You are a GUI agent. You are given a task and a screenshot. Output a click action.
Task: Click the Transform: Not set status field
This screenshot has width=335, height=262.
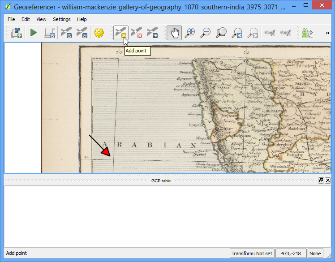coord(252,253)
